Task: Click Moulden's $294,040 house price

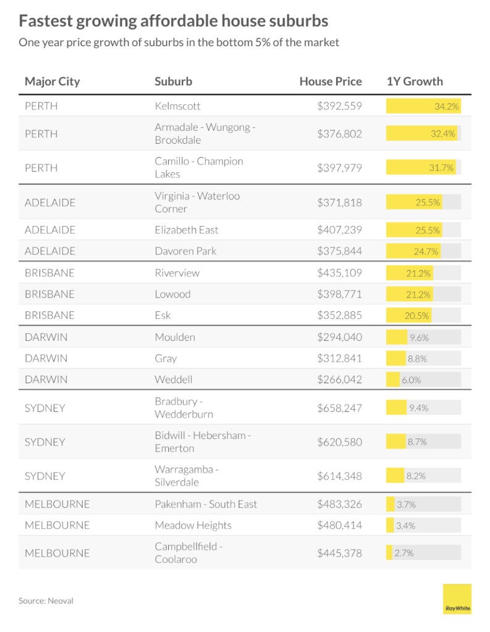Action: [x=339, y=337]
